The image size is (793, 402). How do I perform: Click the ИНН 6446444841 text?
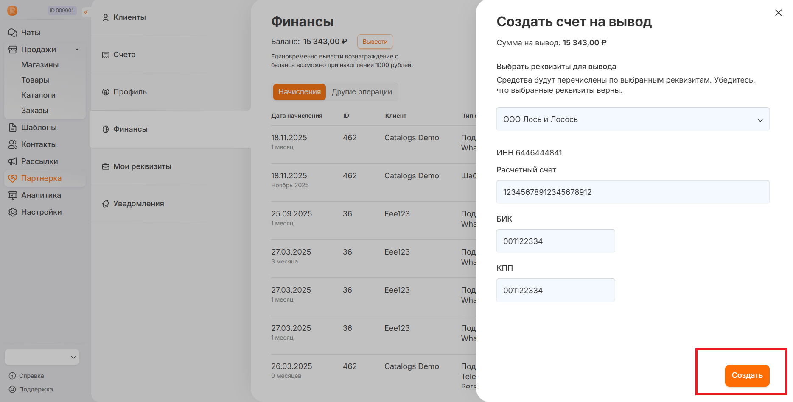tap(529, 153)
